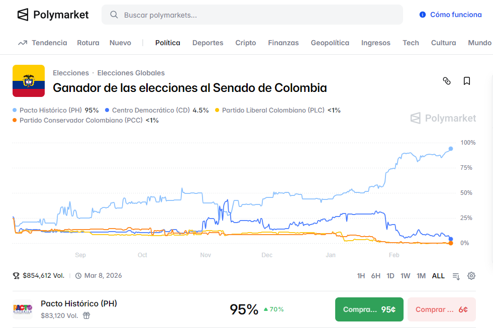Open the Política category tab

click(x=167, y=43)
